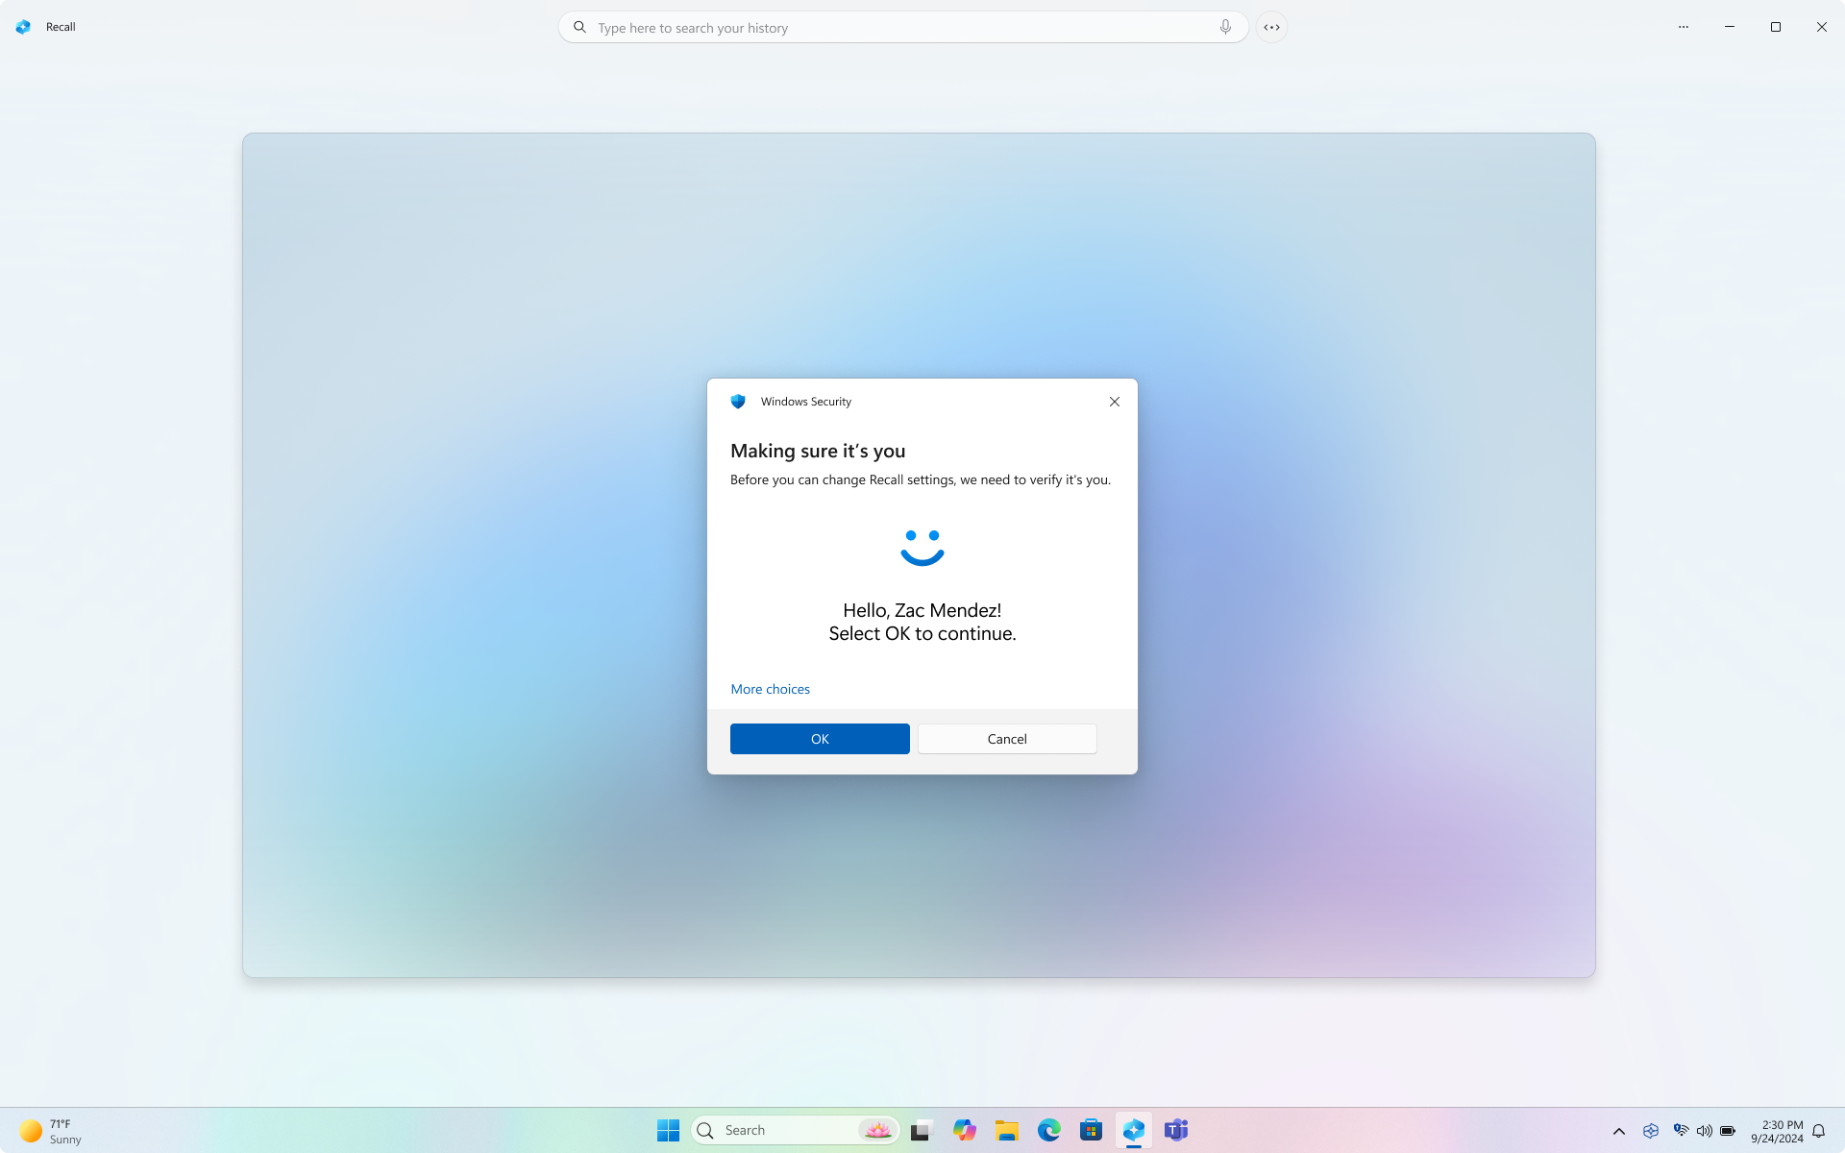Open the voice search microphone icon
Screen dimensions: 1845x1153
(1224, 27)
